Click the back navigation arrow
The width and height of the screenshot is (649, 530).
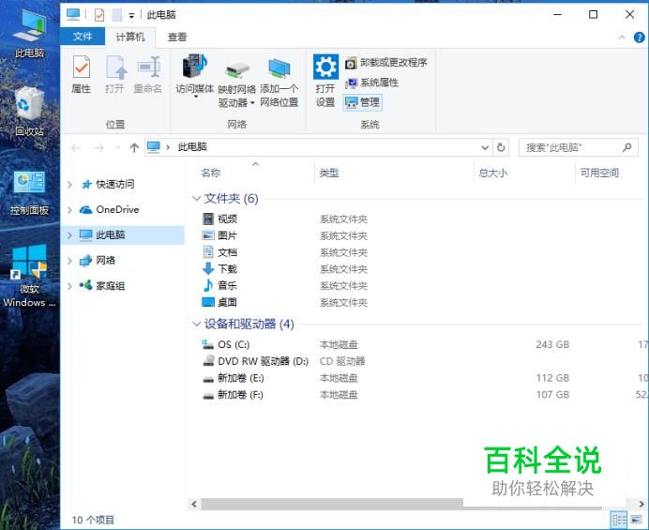pos(76,147)
